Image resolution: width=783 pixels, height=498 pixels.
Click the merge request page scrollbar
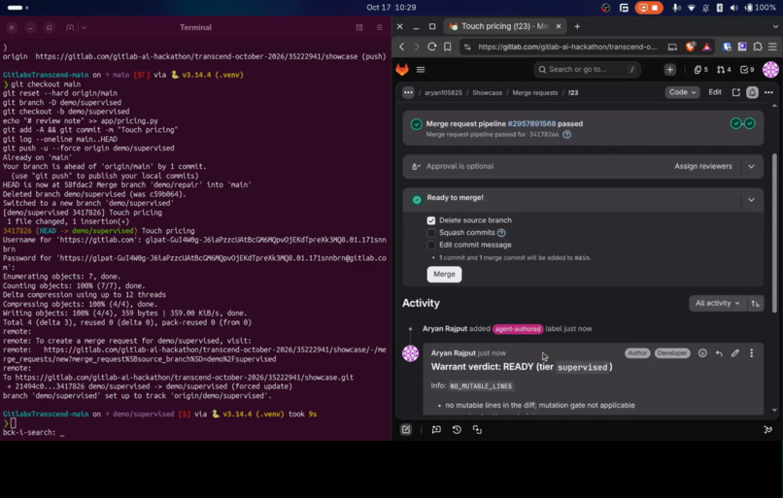[x=774, y=233]
